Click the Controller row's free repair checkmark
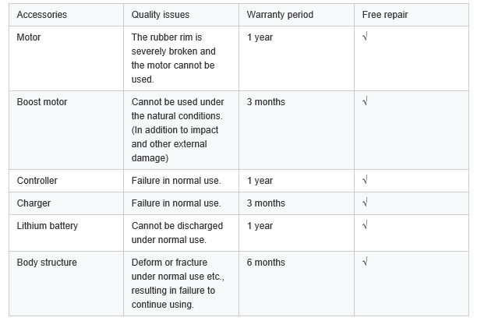 click(365, 181)
